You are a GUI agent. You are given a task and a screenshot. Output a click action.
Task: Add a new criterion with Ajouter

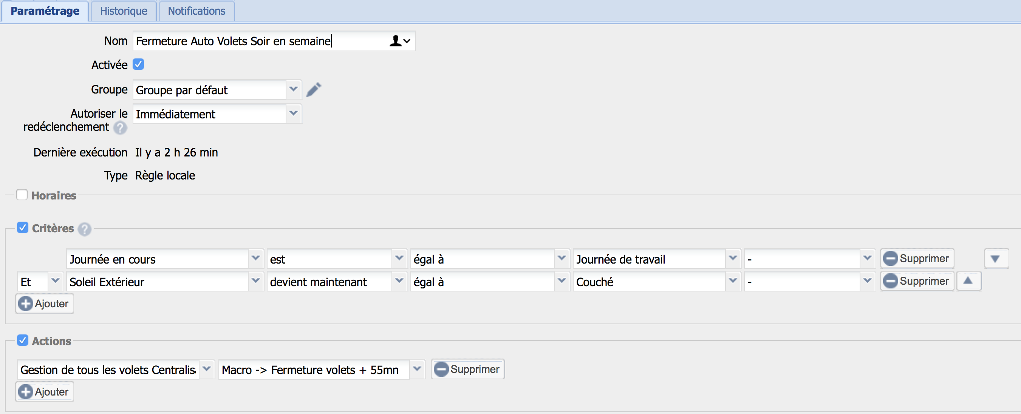pyautogui.click(x=44, y=304)
